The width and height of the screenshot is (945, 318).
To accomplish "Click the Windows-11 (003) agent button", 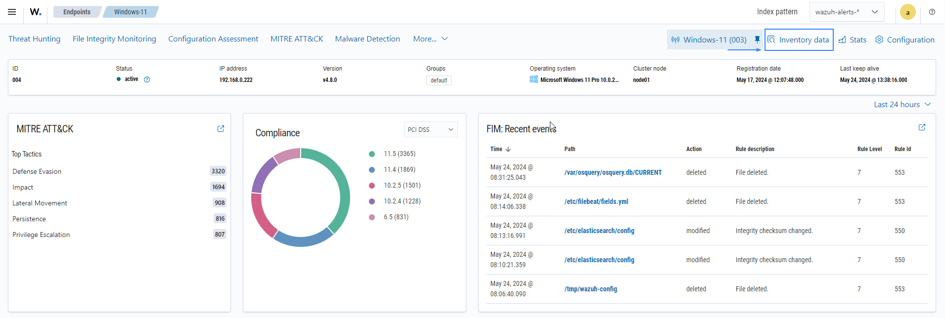I will (x=710, y=40).
